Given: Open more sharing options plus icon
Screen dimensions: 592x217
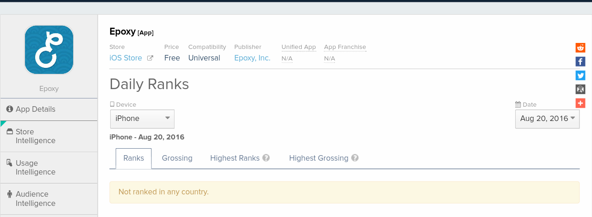Looking at the screenshot, I should pyautogui.click(x=580, y=103).
